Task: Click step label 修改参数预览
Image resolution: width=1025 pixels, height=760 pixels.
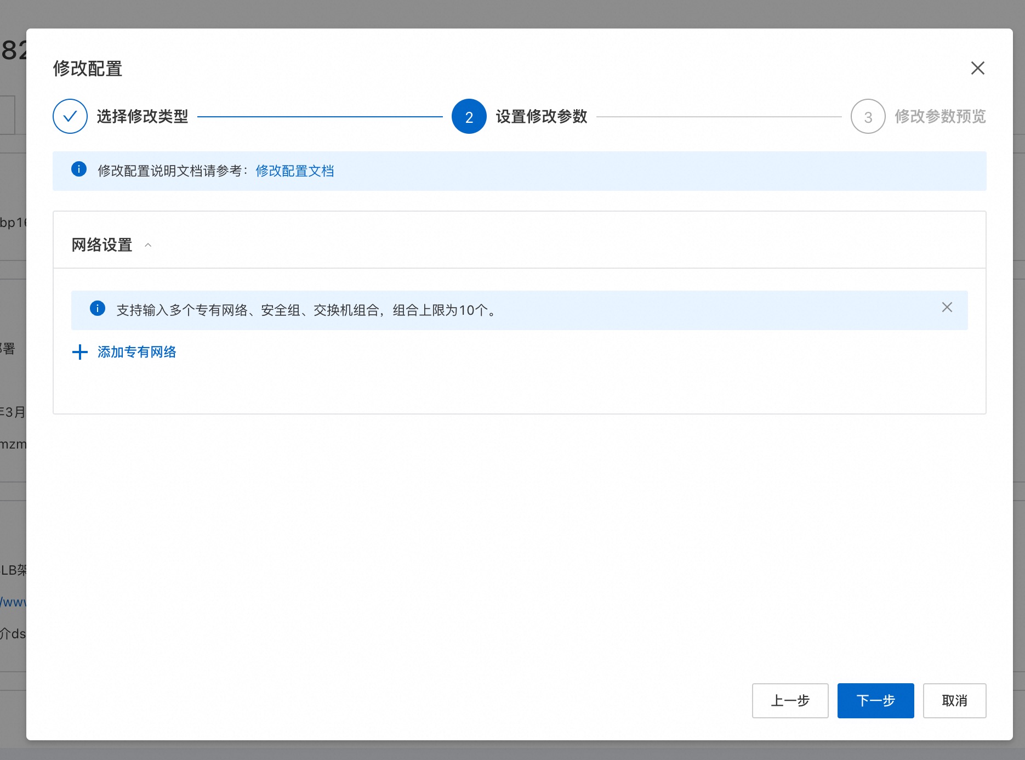Action: (941, 116)
